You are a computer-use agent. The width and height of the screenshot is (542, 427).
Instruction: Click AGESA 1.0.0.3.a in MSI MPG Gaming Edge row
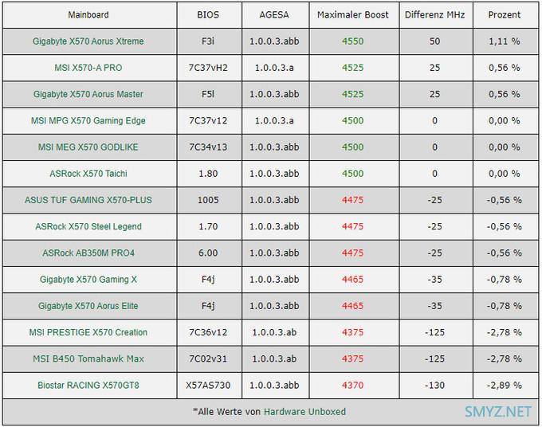tap(274, 120)
